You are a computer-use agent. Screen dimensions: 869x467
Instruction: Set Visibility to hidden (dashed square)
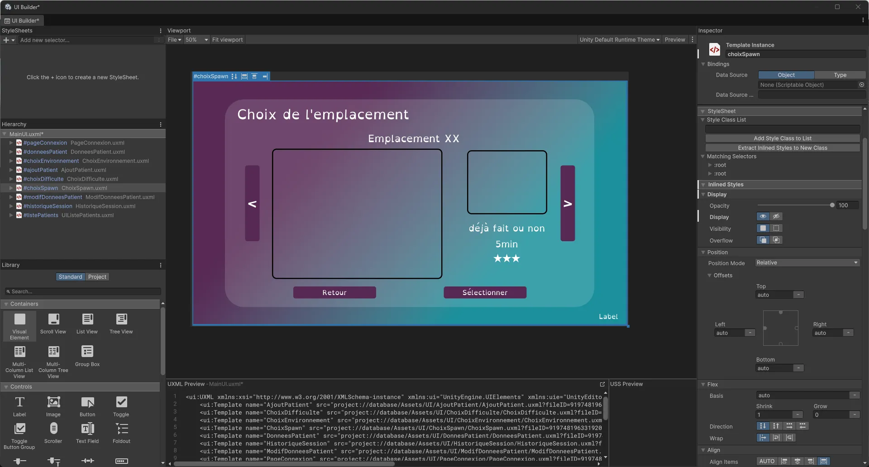coord(776,229)
